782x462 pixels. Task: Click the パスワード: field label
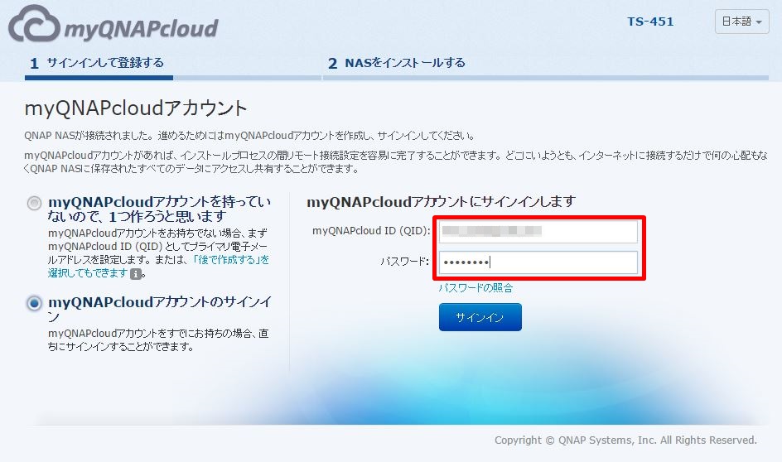click(404, 261)
